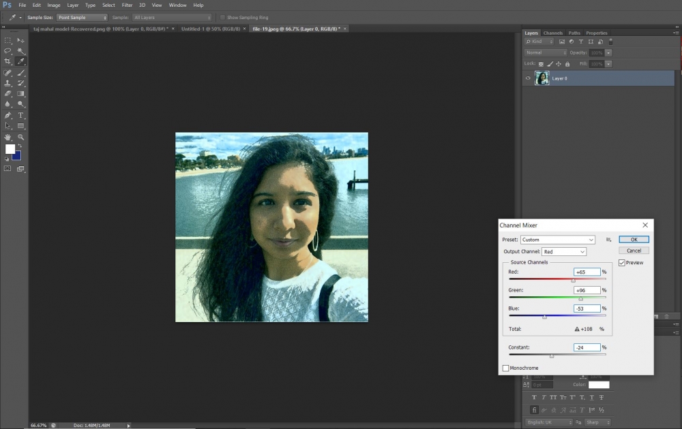Switch to the Channels panel tab
The image size is (682, 429).
[553, 33]
